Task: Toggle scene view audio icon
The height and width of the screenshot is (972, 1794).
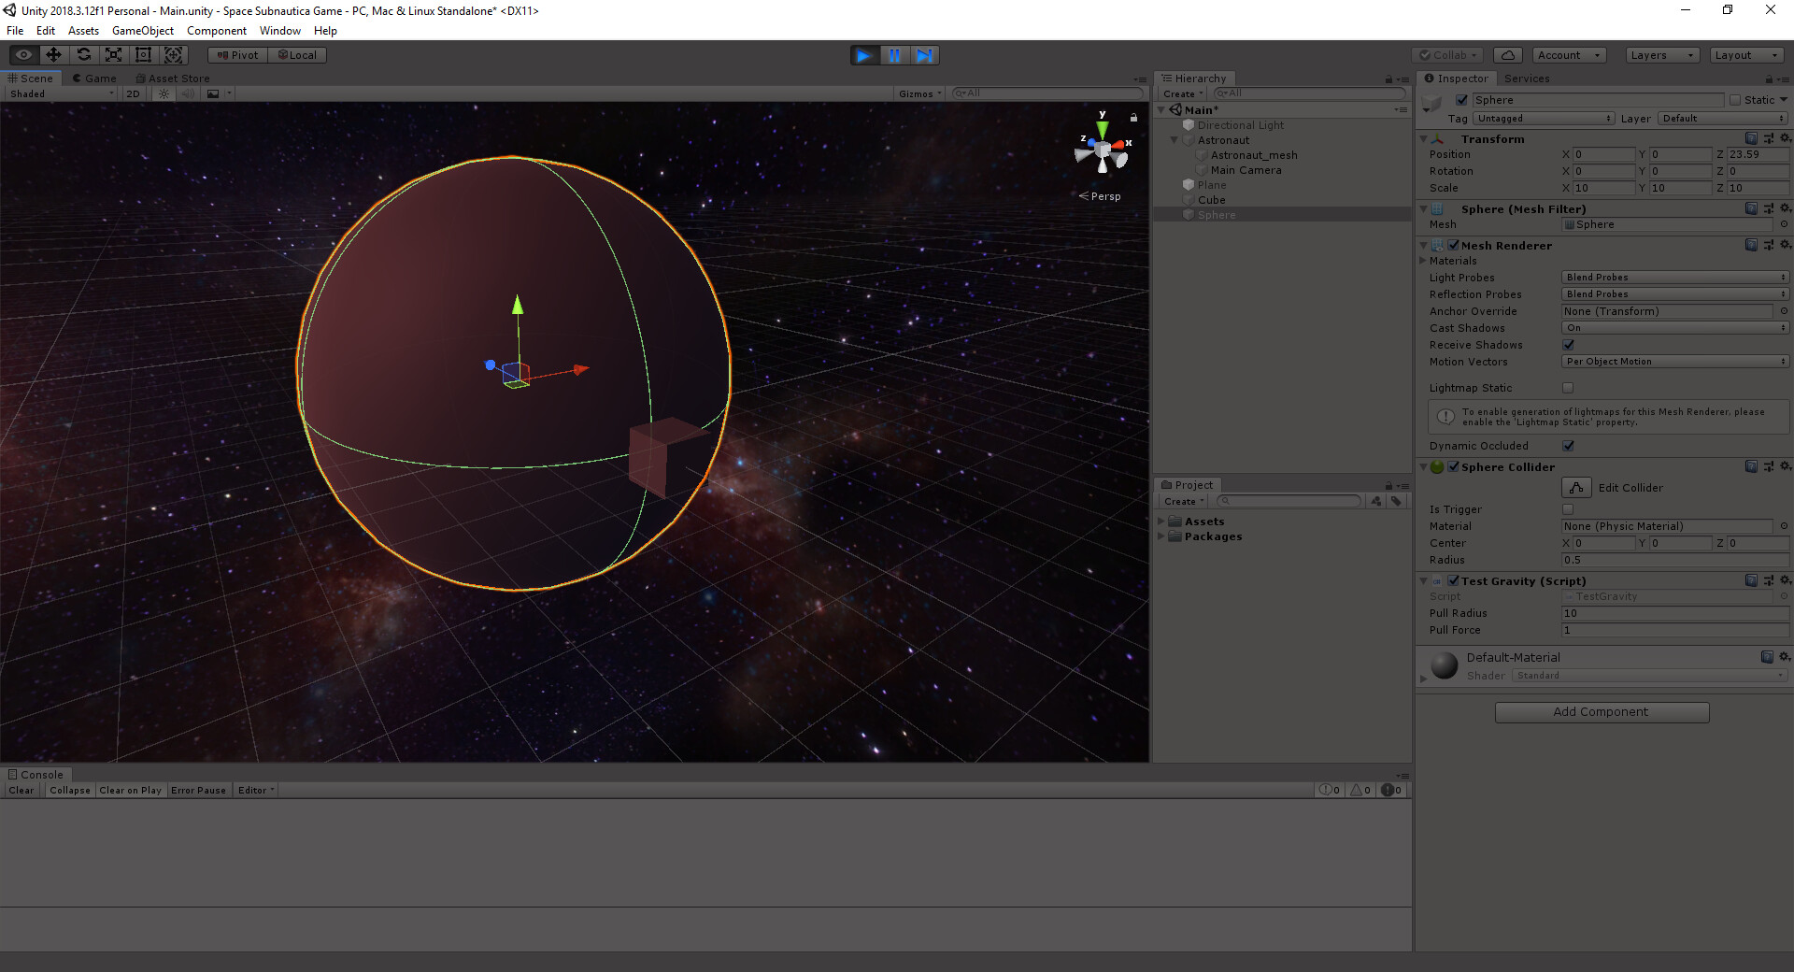Action: pyautogui.click(x=188, y=93)
